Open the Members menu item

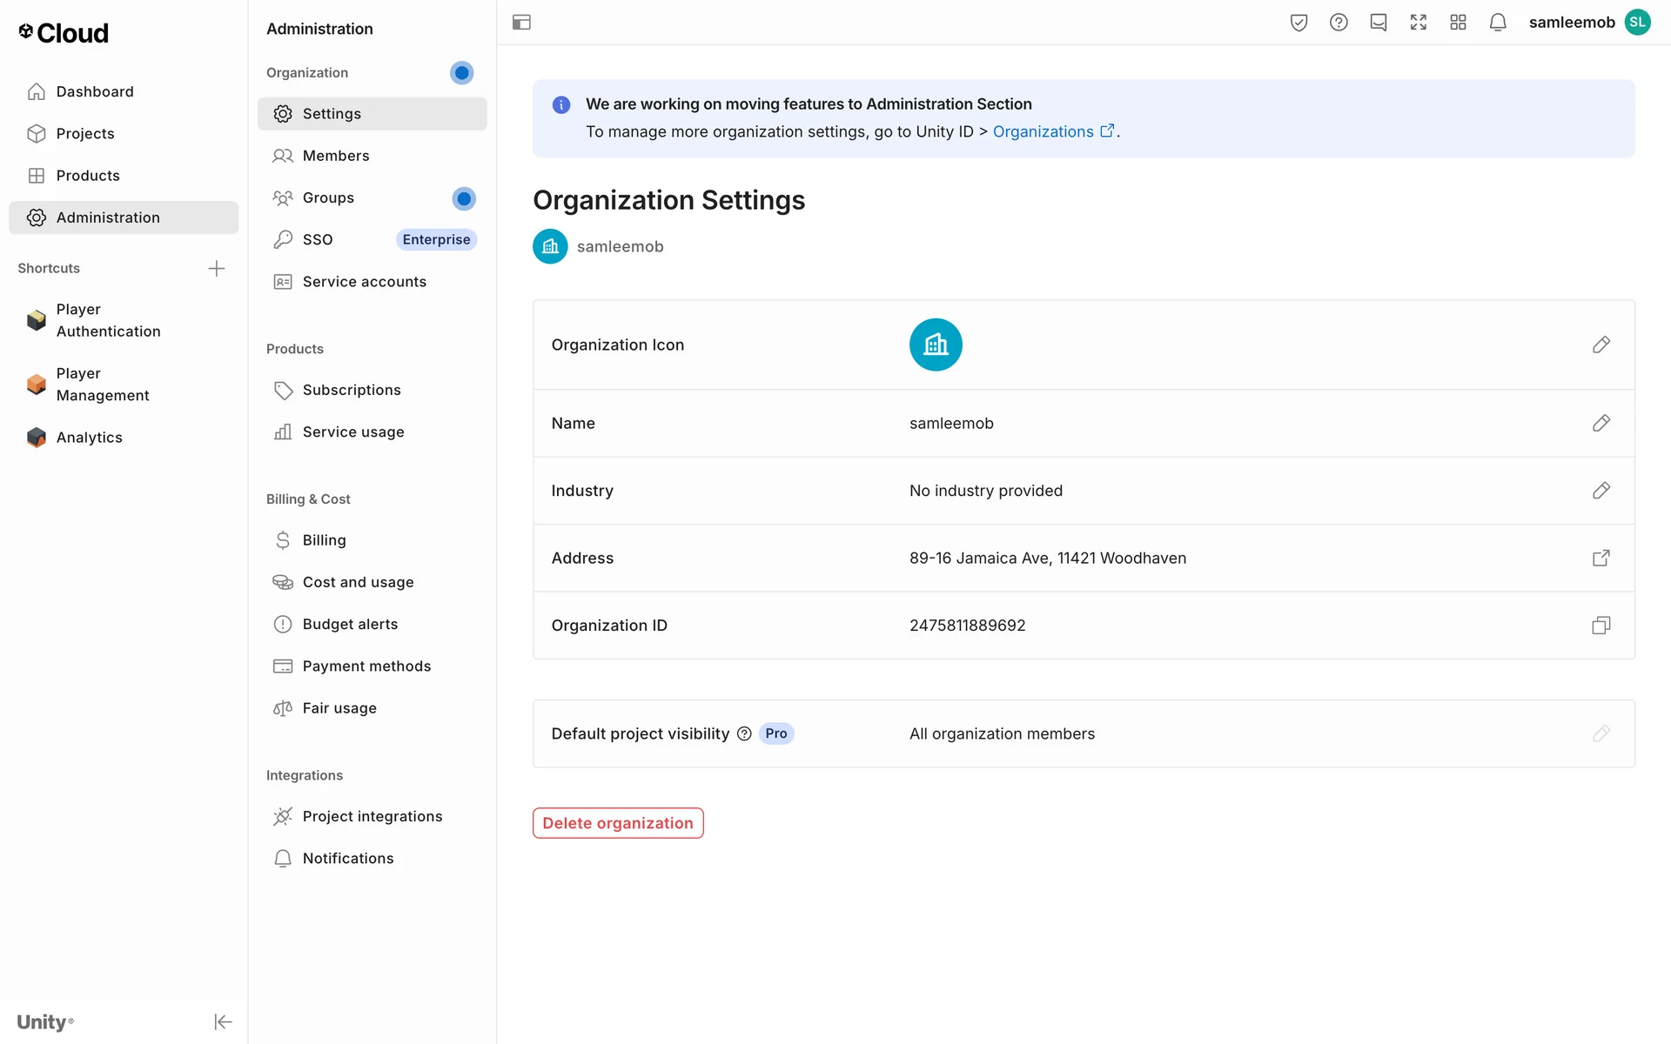tap(336, 156)
